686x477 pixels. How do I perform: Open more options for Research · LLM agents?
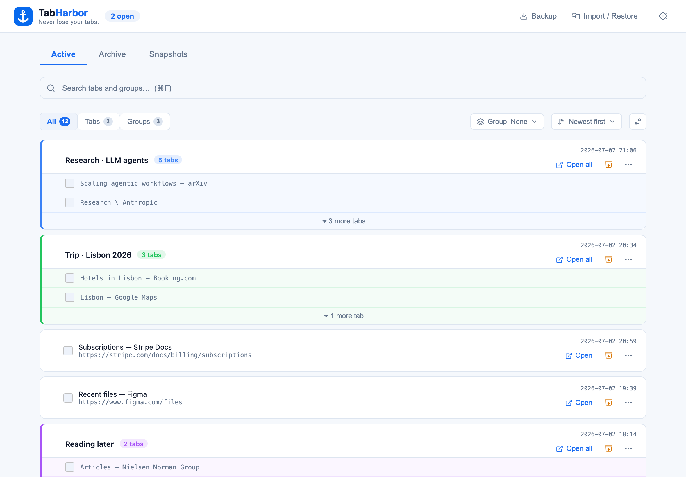pos(628,165)
